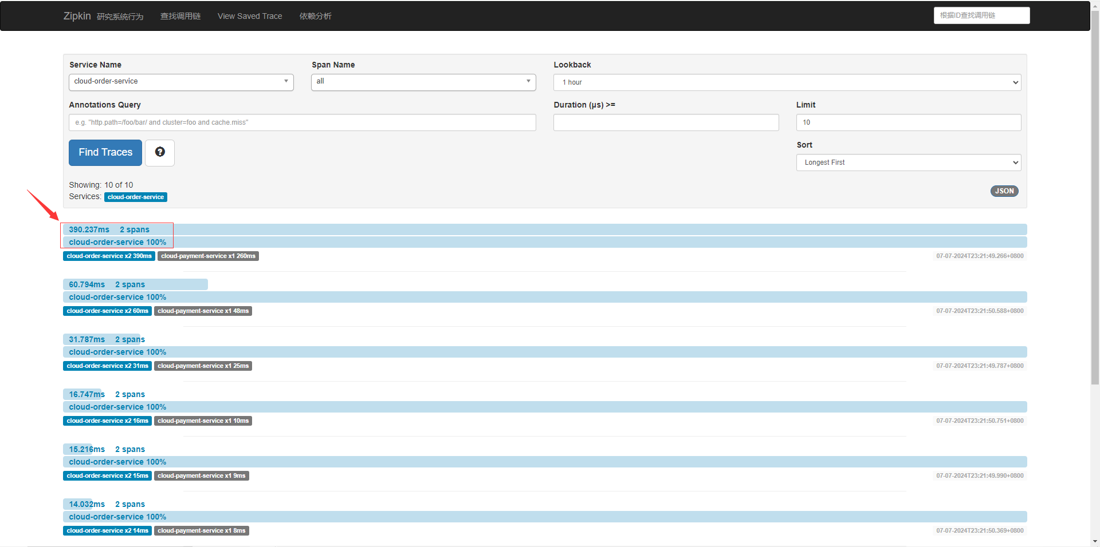Open the 15.216ms trace

(545, 455)
